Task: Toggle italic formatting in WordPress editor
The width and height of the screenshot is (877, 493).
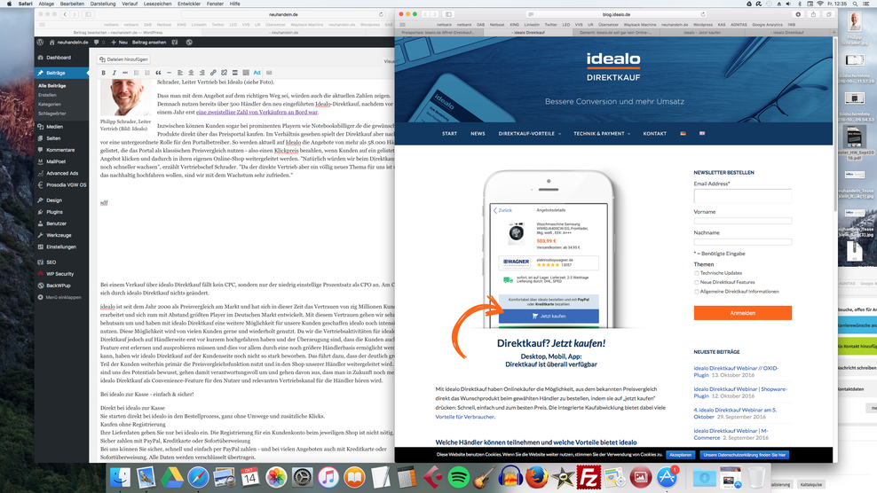Action: (115, 73)
